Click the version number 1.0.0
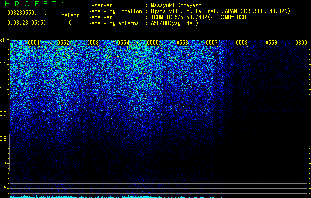 click(67, 4)
